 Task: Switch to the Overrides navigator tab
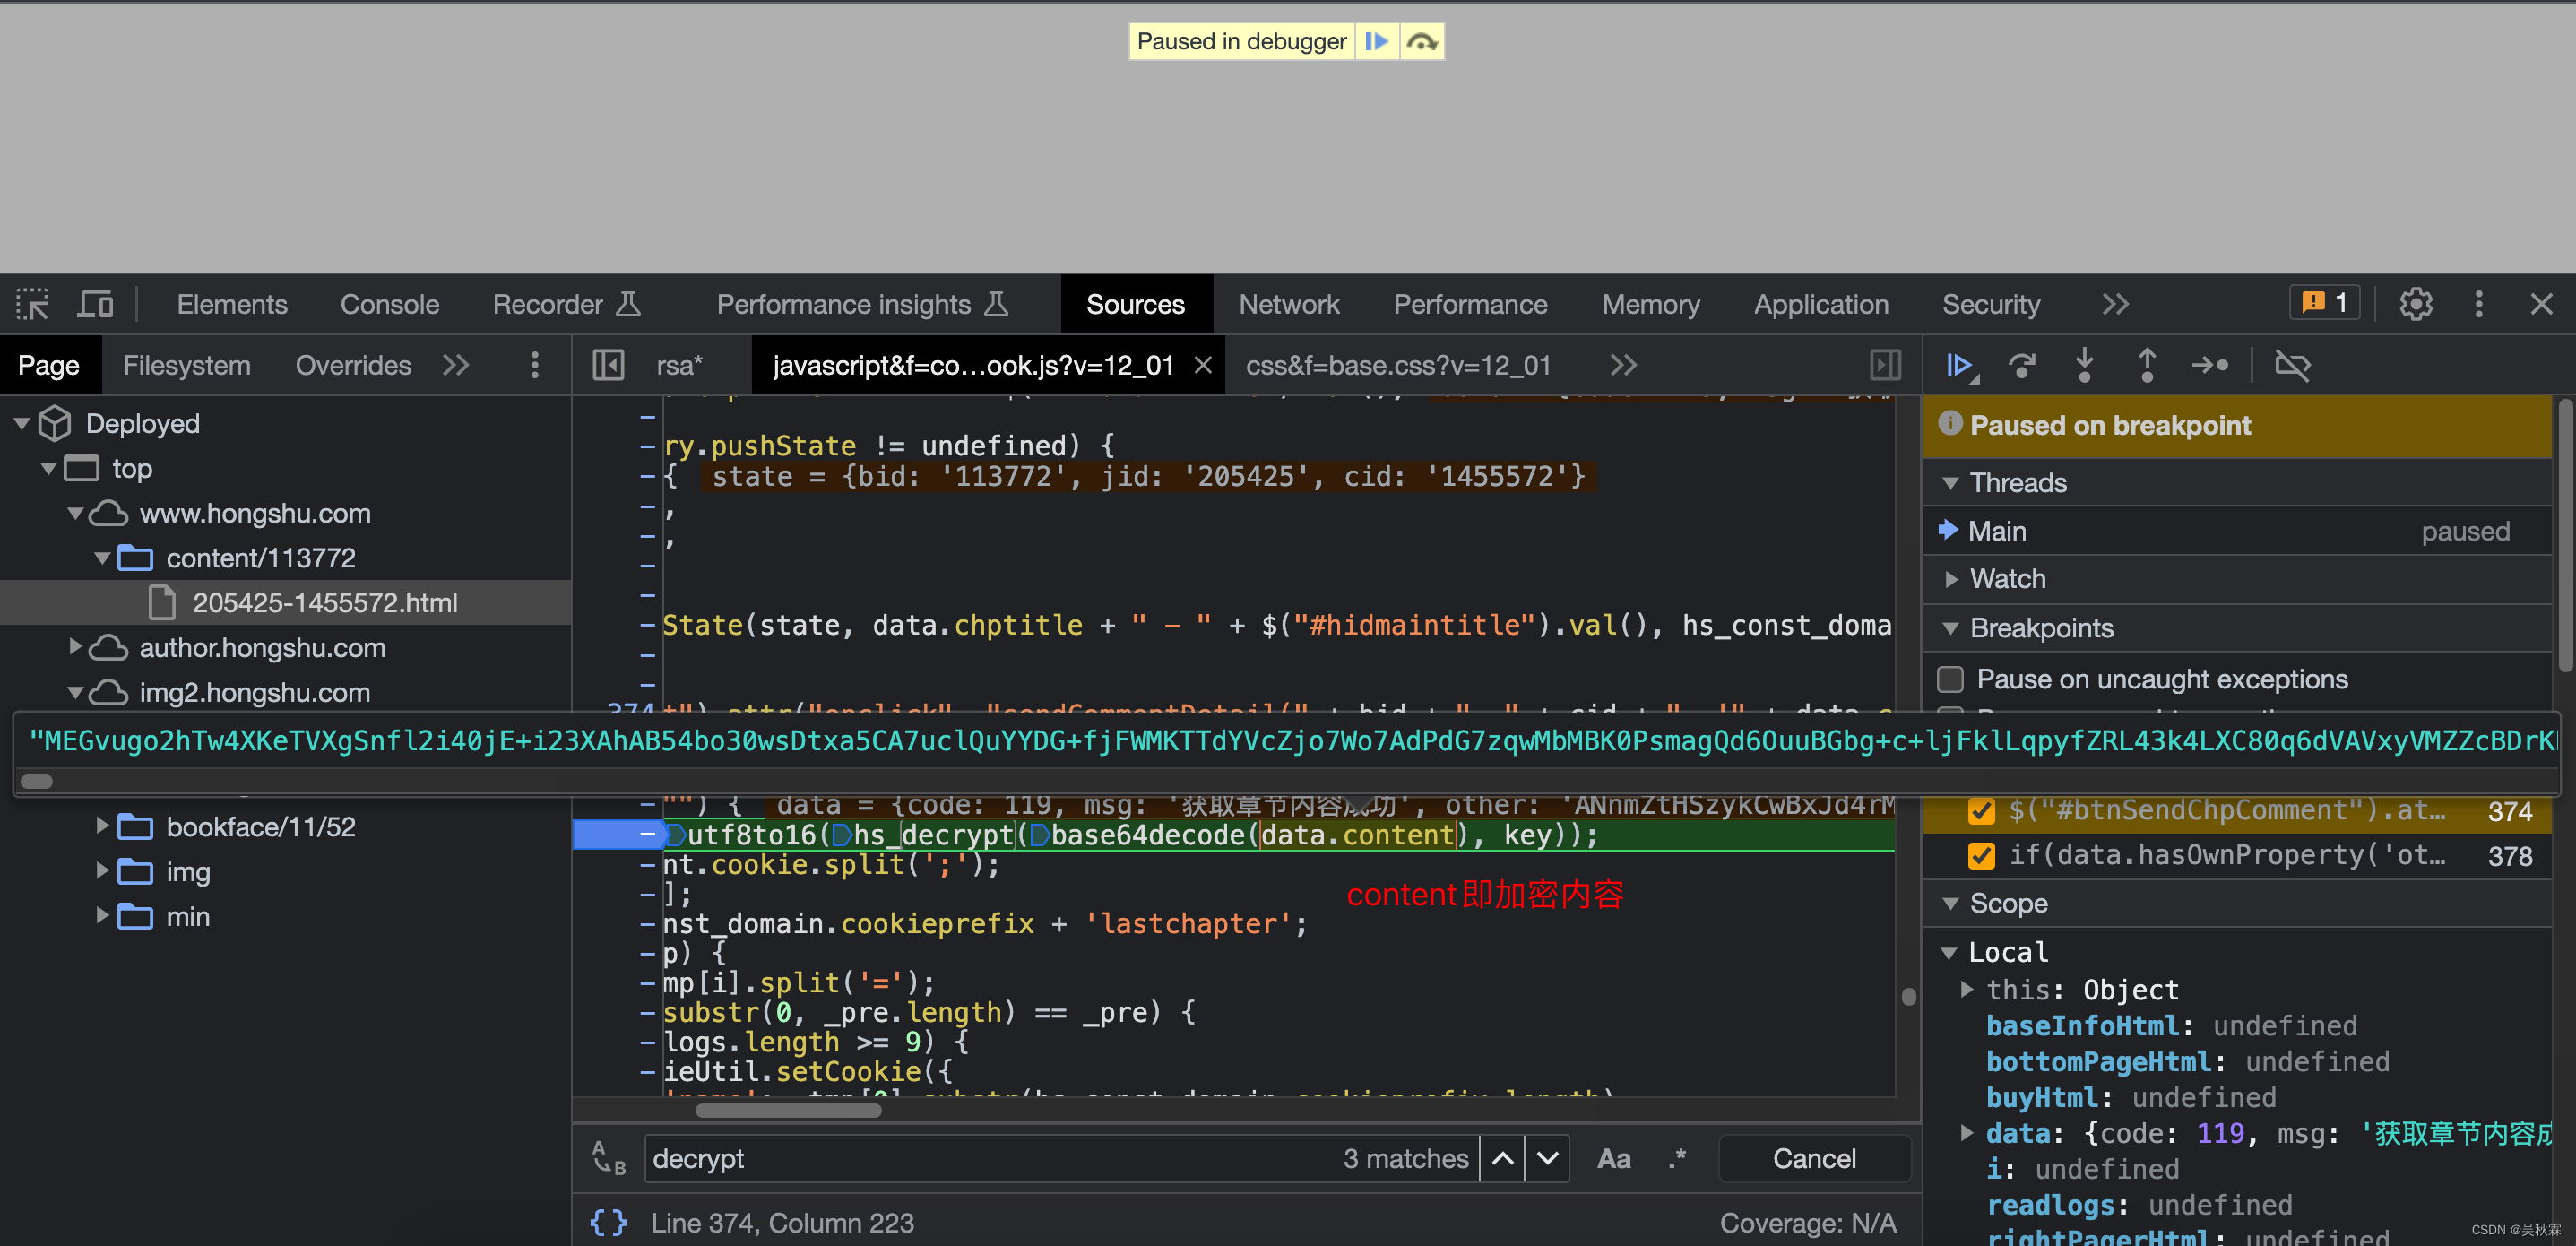click(353, 365)
